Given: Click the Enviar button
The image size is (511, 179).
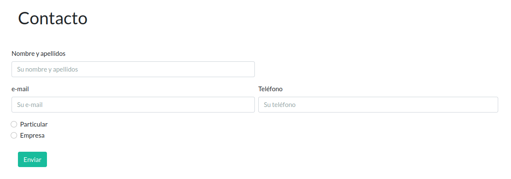Looking at the screenshot, I should click(x=32, y=159).
